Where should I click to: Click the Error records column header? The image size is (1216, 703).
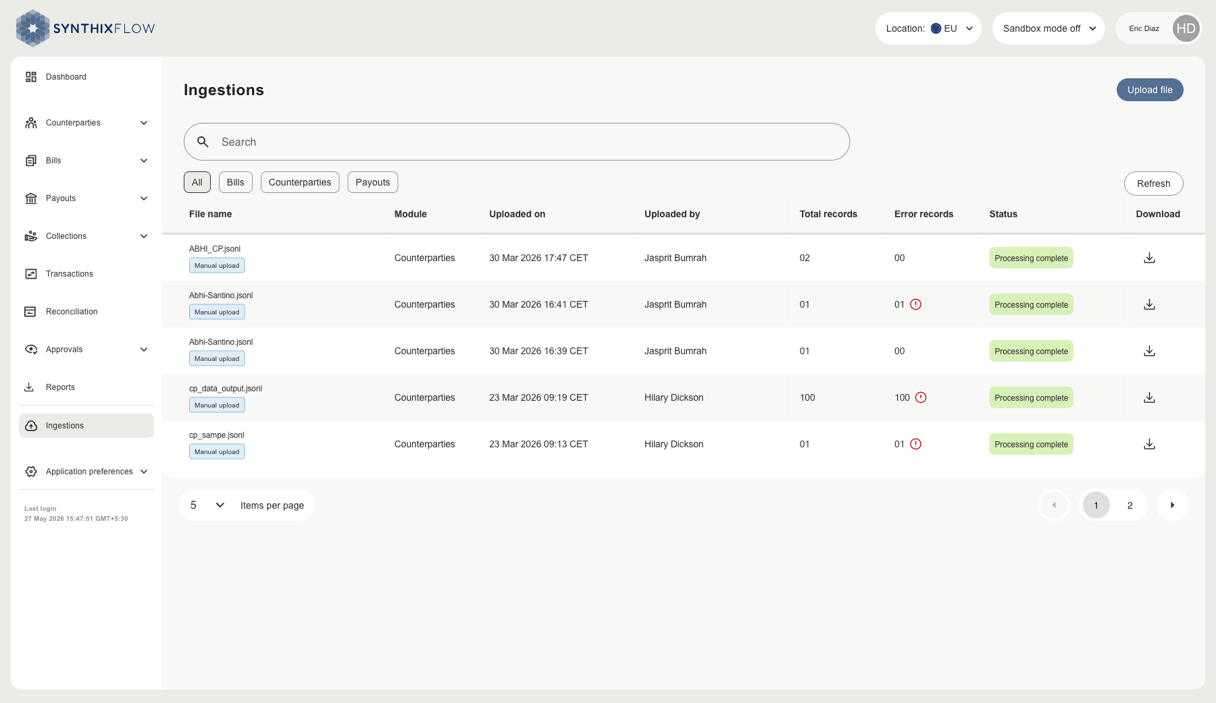tap(924, 214)
